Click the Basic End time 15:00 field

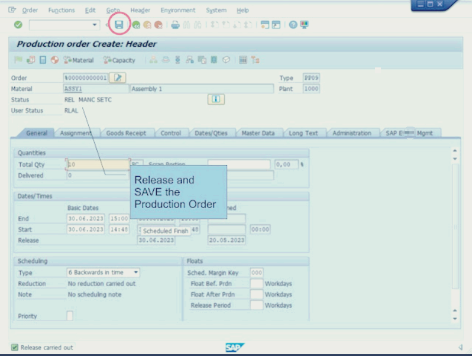[x=119, y=218]
